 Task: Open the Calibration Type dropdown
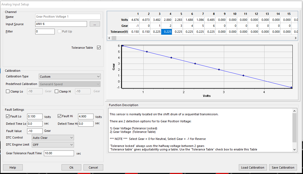click(x=69, y=77)
